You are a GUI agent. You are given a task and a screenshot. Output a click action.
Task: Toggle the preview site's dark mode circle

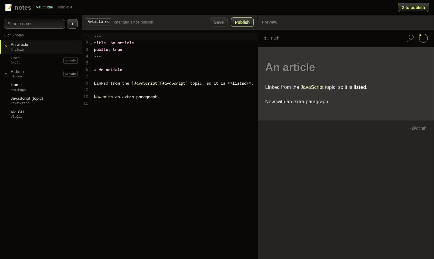[423, 38]
